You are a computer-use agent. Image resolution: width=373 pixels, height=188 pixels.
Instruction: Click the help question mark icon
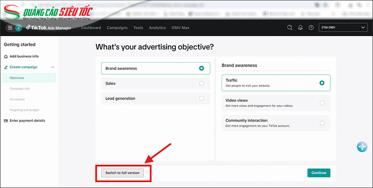coord(311,28)
